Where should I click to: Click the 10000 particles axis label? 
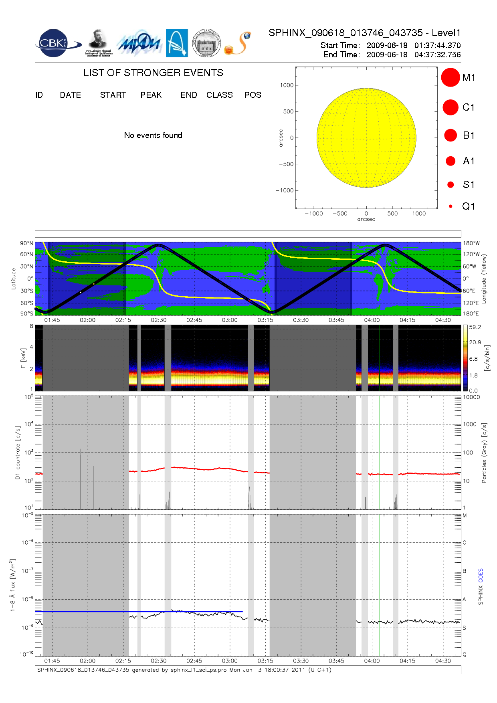pyautogui.click(x=471, y=397)
